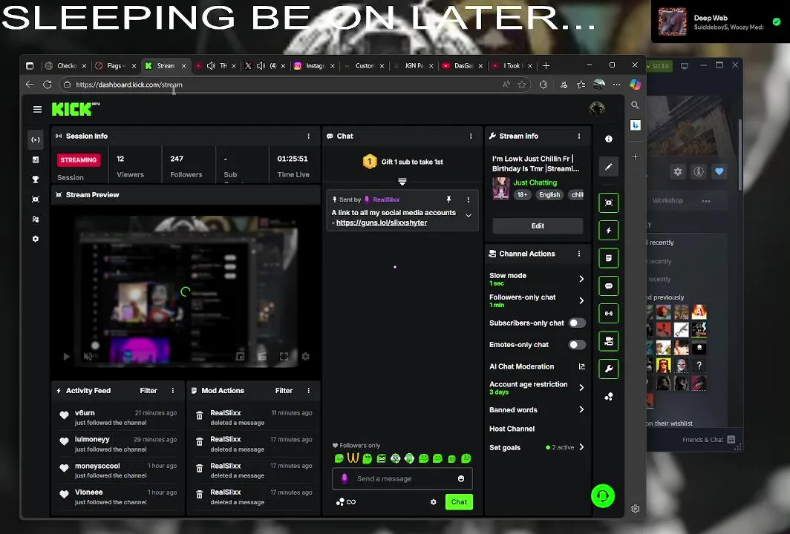Image resolution: width=790 pixels, height=534 pixels.
Task: Expand Followers-only chat settings
Action: pyautogui.click(x=537, y=300)
